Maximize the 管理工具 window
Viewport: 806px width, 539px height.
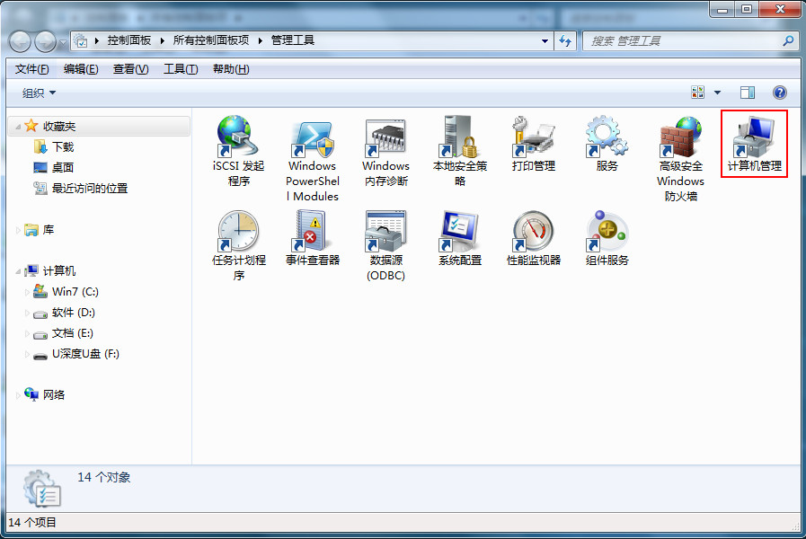coord(747,9)
